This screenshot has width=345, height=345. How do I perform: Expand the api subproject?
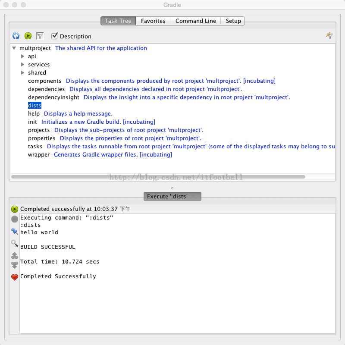coord(22,56)
